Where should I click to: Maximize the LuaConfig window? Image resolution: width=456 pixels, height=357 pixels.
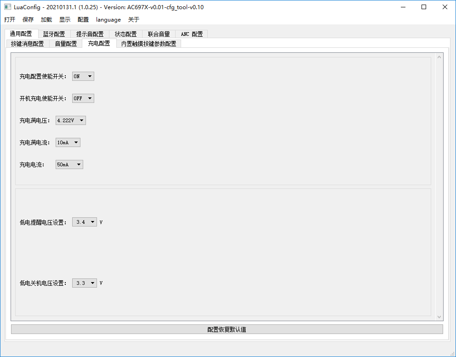click(424, 7)
